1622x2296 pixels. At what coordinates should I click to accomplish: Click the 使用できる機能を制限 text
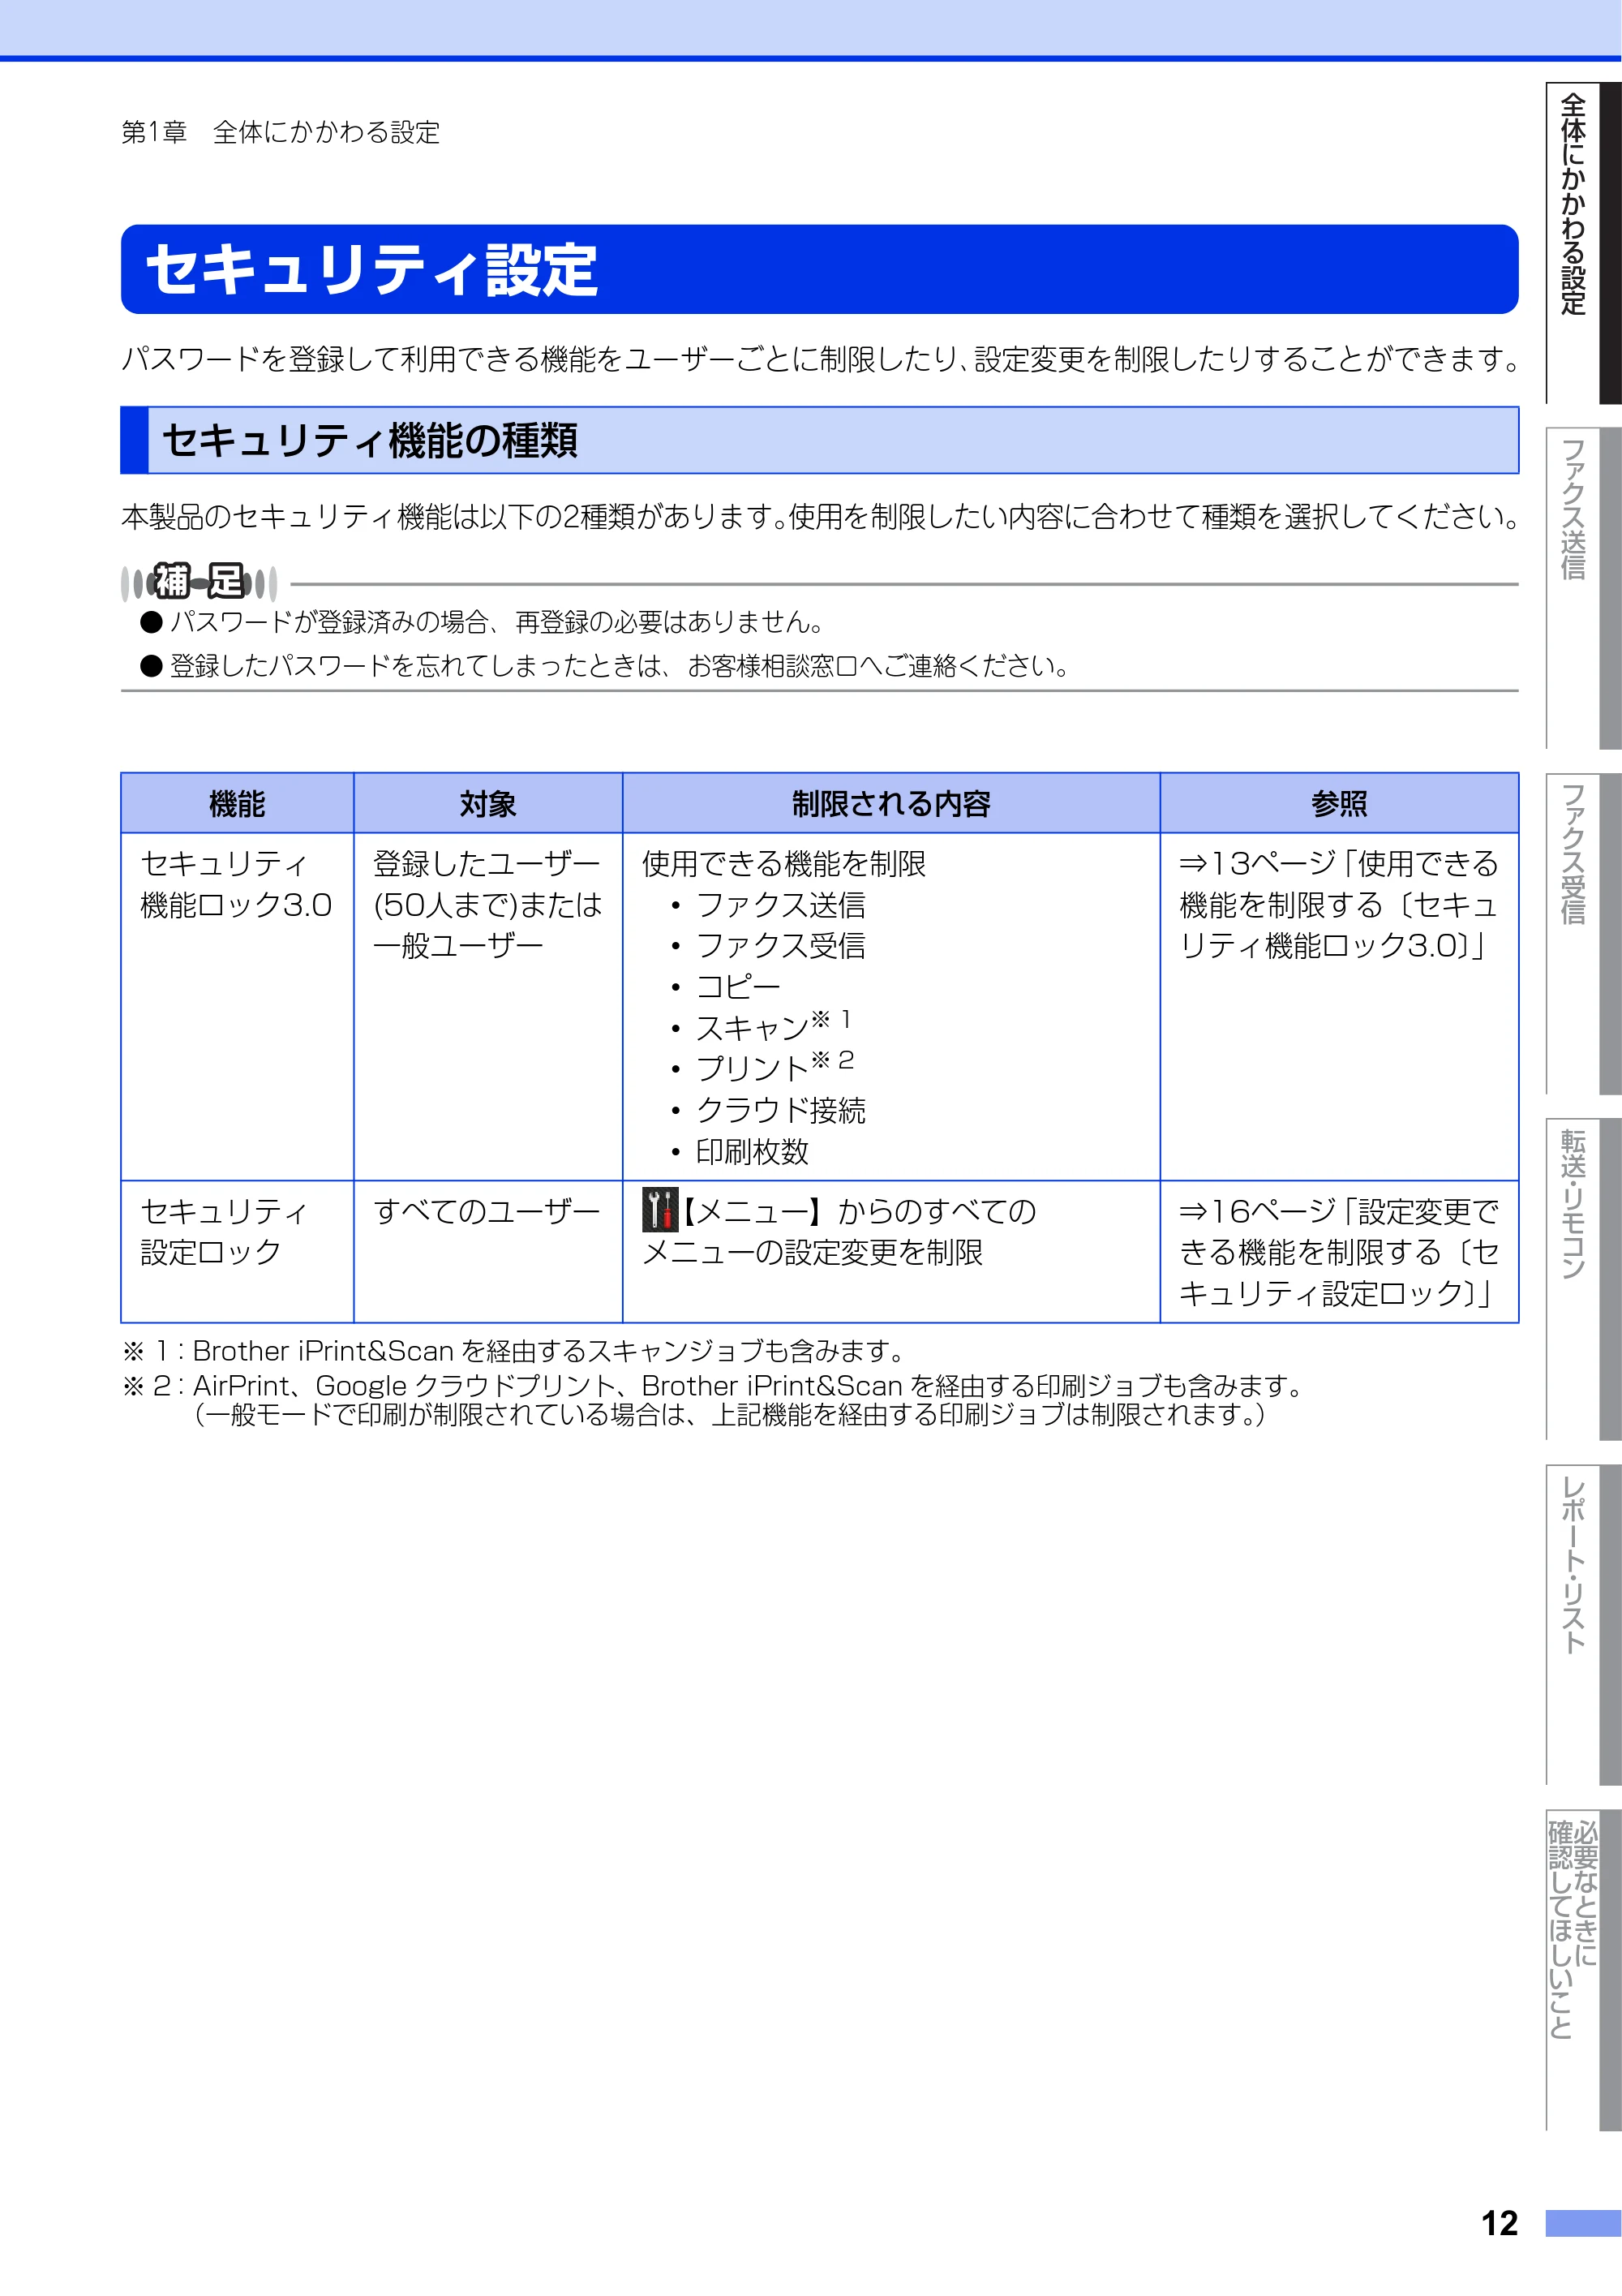783,863
